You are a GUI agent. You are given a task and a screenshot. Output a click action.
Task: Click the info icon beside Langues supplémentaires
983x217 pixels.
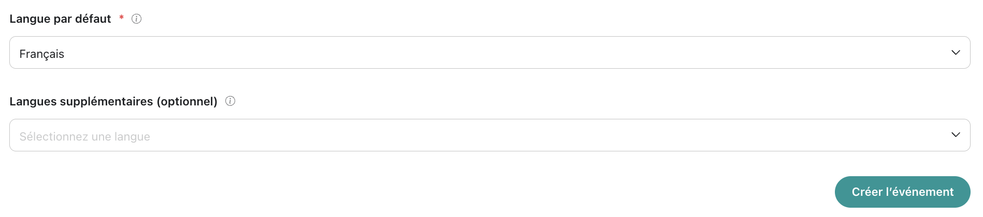point(230,101)
